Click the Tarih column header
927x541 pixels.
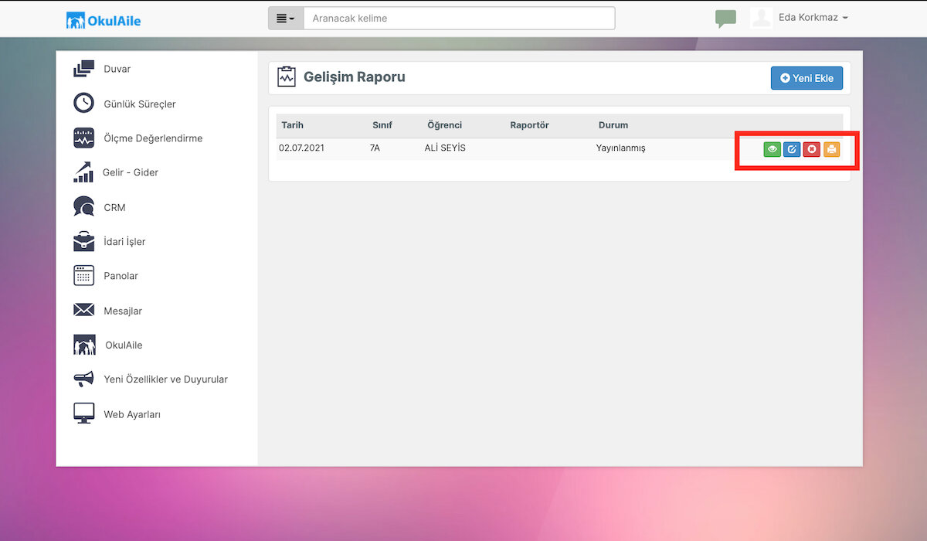coord(293,125)
